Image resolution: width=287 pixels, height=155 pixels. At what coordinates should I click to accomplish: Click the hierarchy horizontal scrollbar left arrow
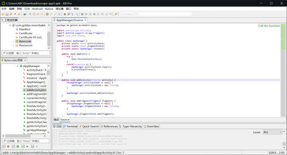click(3, 136)
